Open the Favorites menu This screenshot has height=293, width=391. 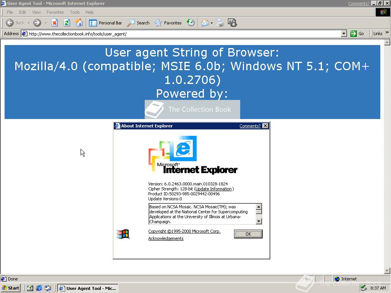pyautogui.click(x=55, y=12)
